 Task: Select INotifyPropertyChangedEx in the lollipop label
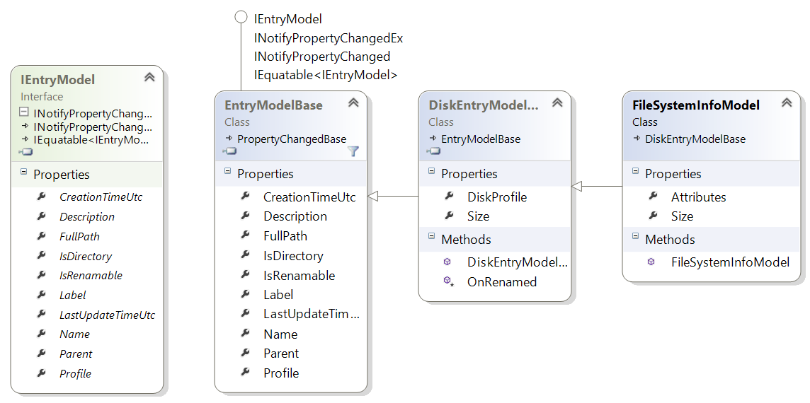[x=329, y=37]
